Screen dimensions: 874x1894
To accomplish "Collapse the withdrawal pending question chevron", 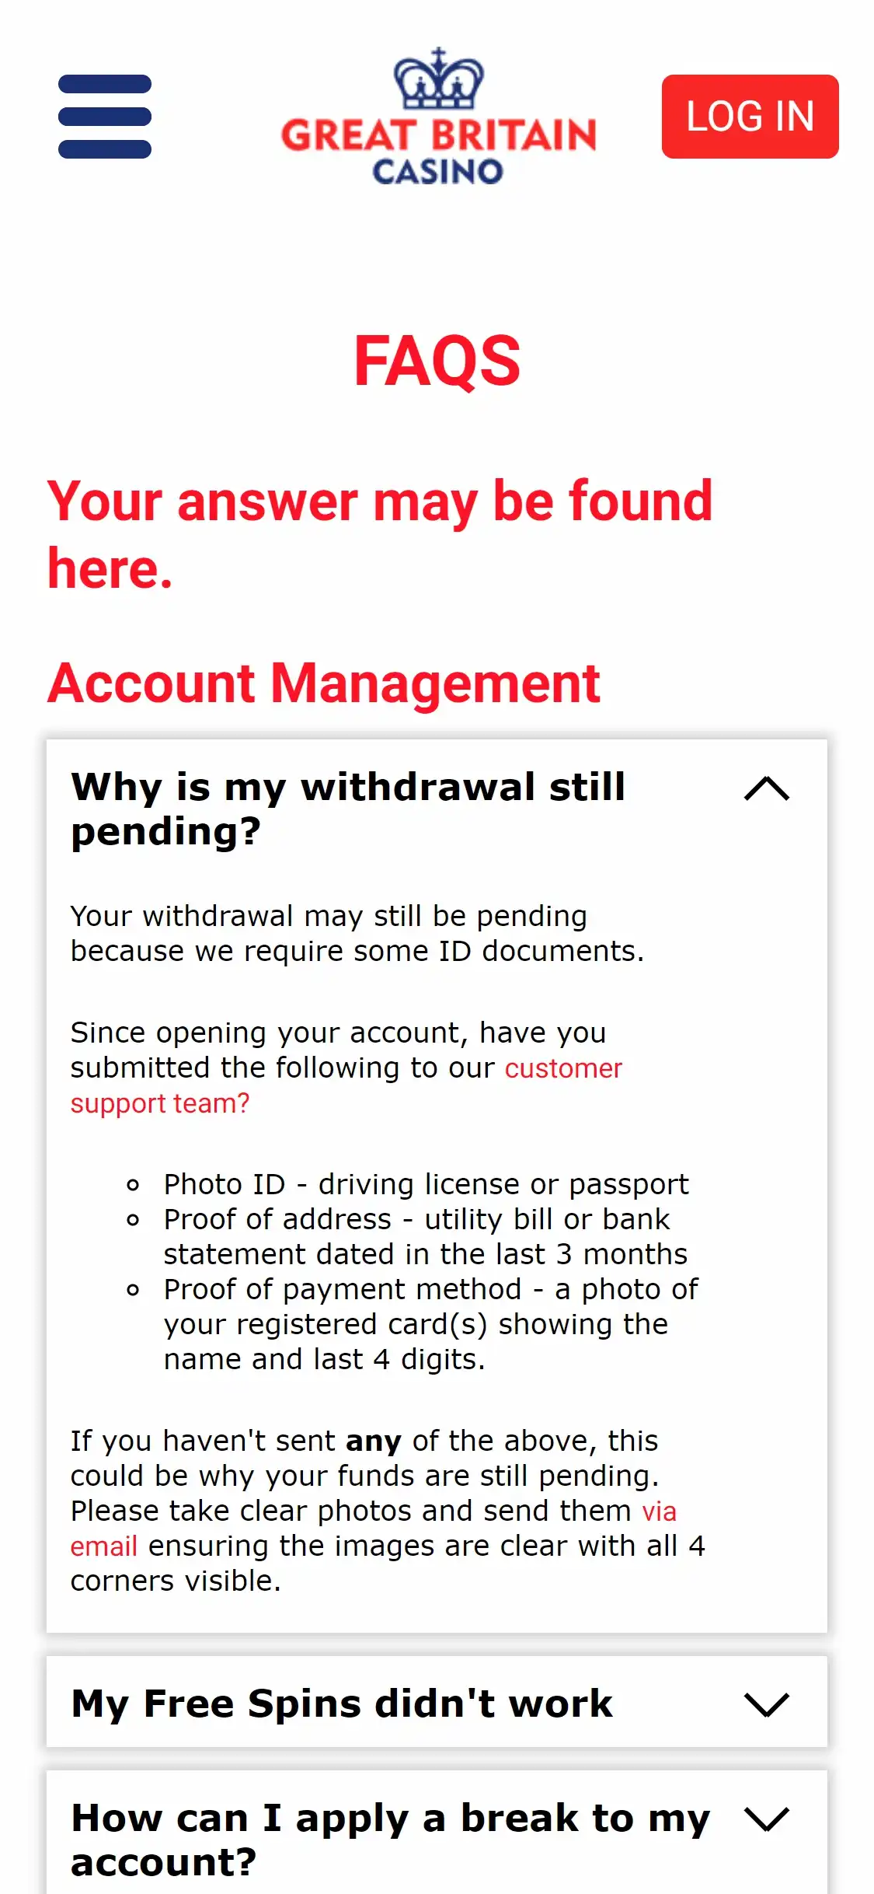I will [x=766, y=788].
